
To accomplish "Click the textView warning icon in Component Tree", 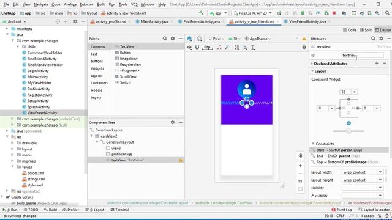I will (181, 160).
